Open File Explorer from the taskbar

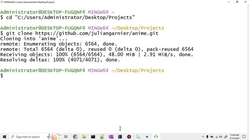point(84,136)
